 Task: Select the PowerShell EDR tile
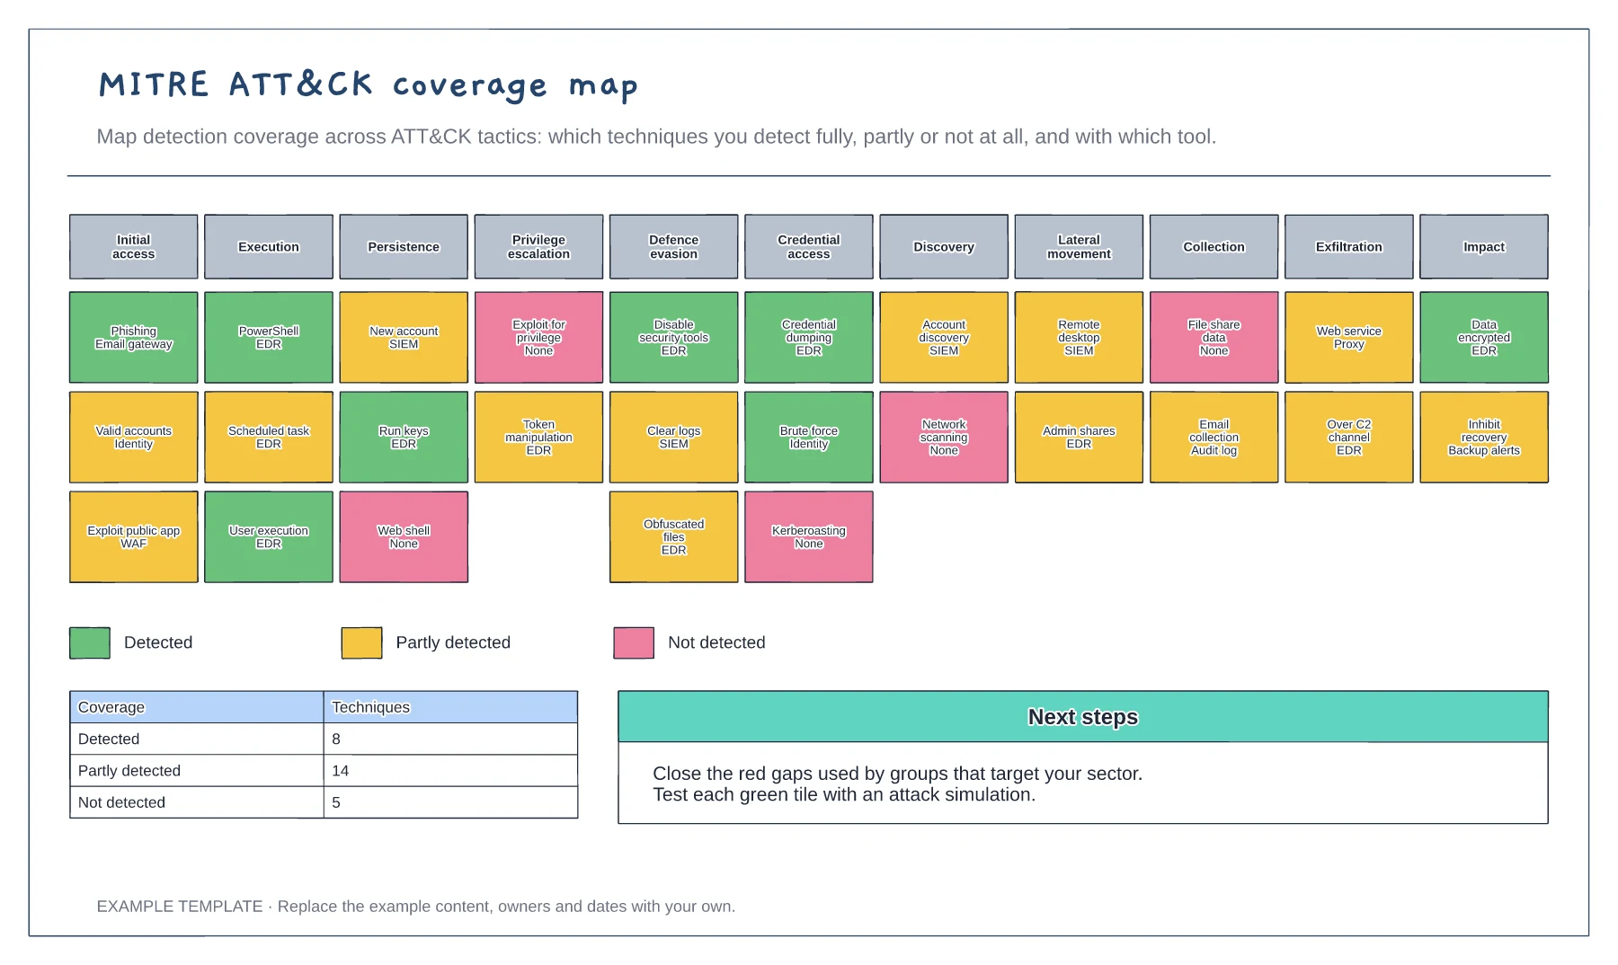tap(269, 338)
